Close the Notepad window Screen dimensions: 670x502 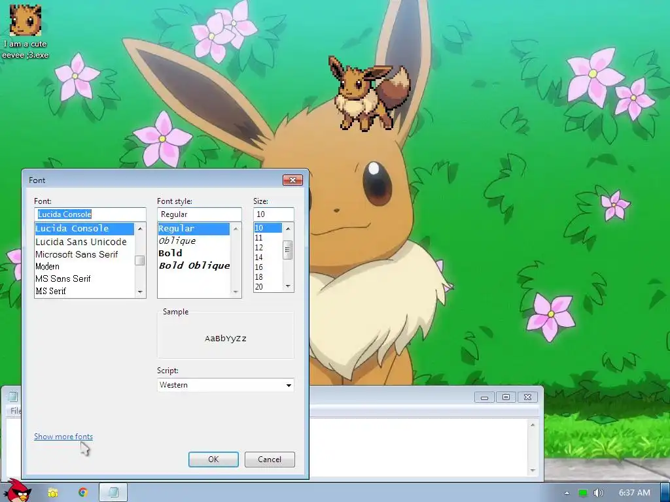click(528, 397)
